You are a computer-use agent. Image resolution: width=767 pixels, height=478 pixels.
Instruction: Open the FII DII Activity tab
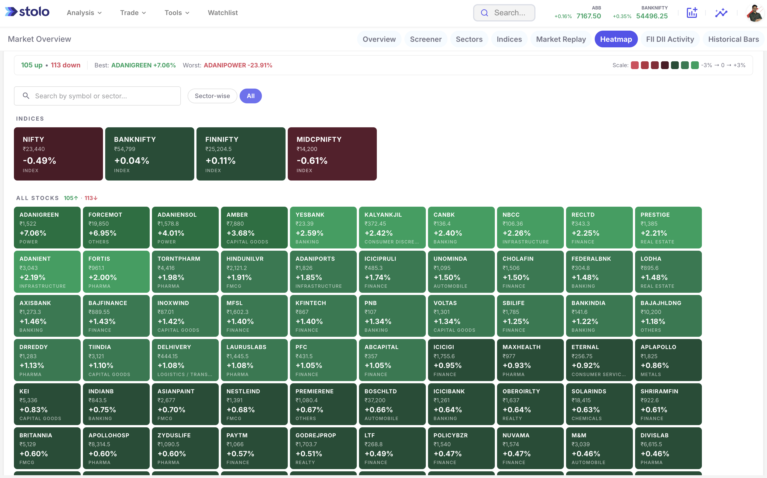pyautogui.click(x=670, y=39)
